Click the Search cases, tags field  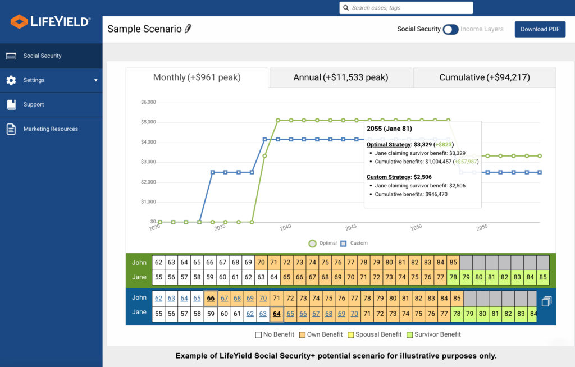point(410,8)
